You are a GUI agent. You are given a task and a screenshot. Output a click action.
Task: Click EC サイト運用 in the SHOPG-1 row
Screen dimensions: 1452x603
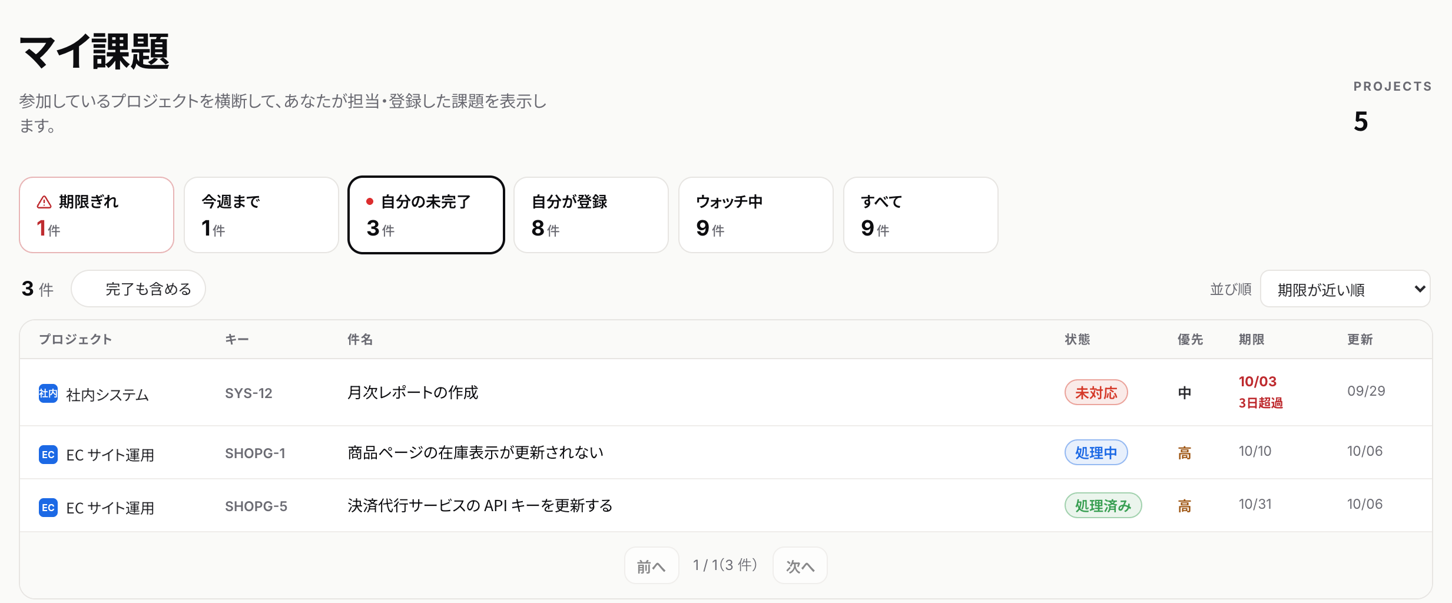click(110, 455)
